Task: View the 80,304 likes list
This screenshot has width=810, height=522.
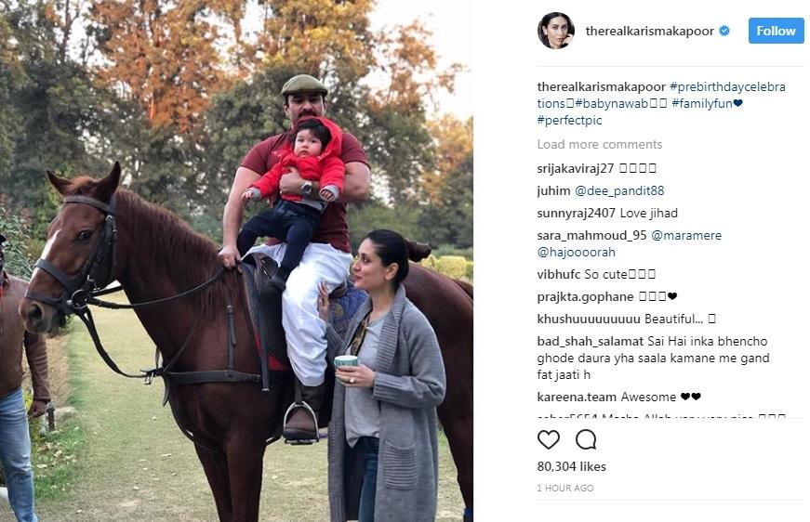Action: pyautogui.click(x=571, y=466)
